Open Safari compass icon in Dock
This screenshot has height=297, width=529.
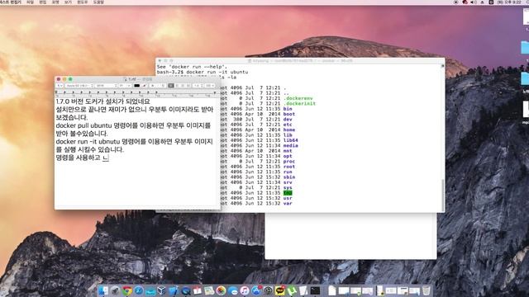(x=139, y=290)
